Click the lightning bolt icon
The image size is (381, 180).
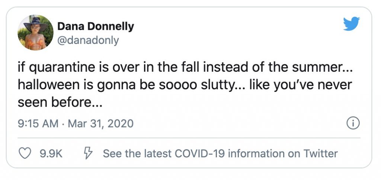(88, 153)
